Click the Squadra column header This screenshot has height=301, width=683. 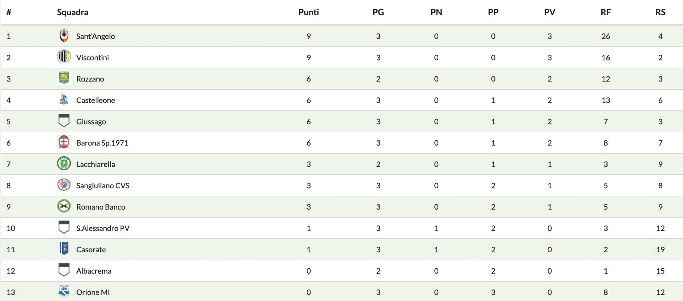tap(73, 12)
